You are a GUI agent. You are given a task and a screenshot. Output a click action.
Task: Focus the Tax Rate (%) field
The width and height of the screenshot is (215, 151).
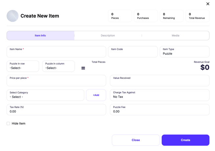click(56, 110)
